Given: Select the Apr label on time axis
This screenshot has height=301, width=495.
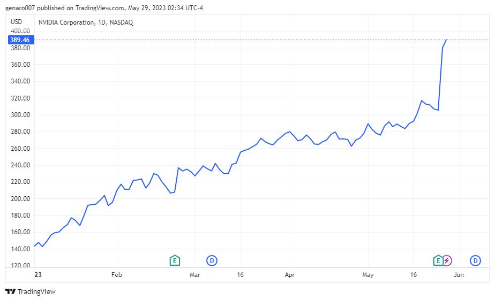Looking at the screenshot, I should [x=289, y=274].
